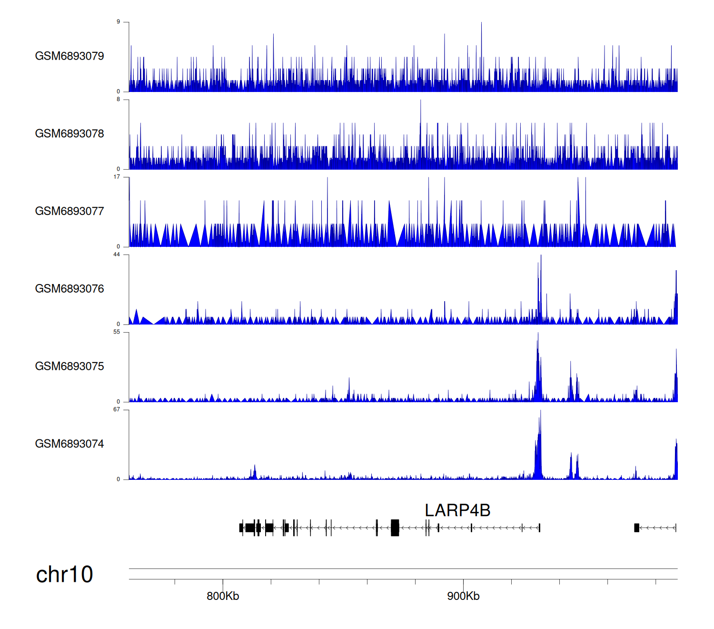Click the largest LARP4B exon block
This screenshot has width=714, height=629.
(395, 528)
